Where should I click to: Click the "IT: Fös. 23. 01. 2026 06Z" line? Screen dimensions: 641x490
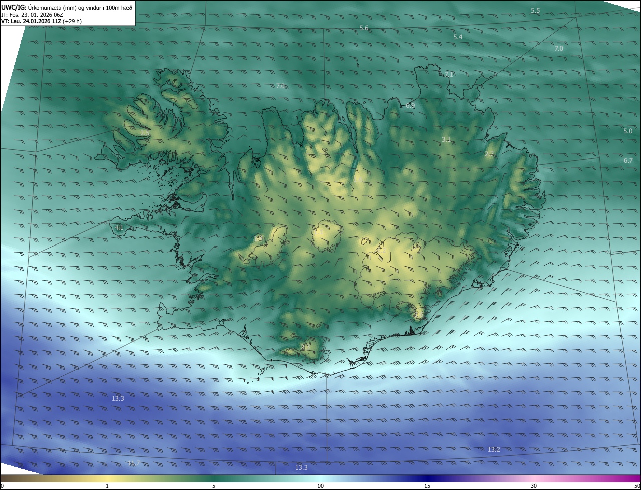[x=32, y=14]
